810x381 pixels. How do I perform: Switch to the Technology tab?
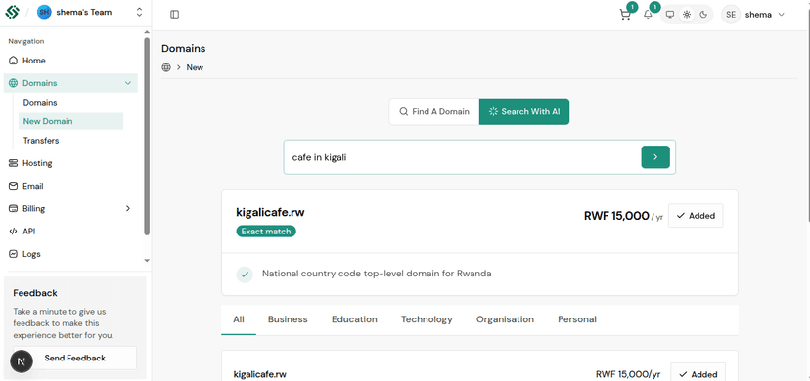click(427, 319)
